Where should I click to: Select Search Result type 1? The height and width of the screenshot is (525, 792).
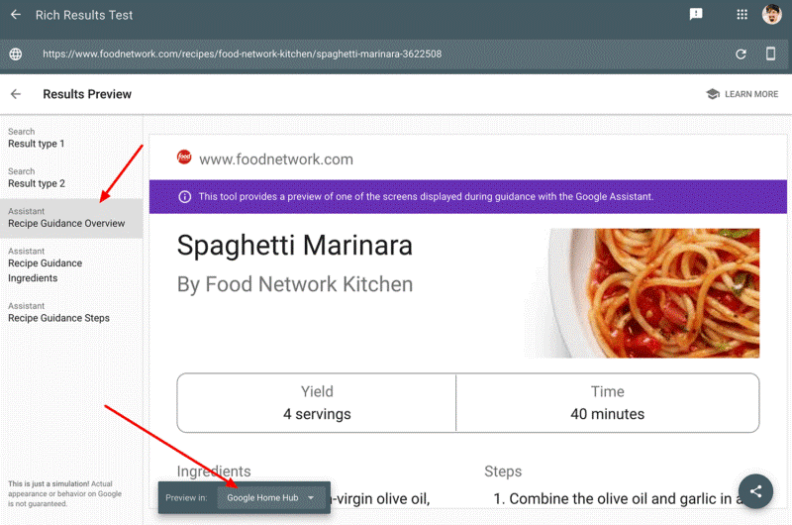pos(71,138)
